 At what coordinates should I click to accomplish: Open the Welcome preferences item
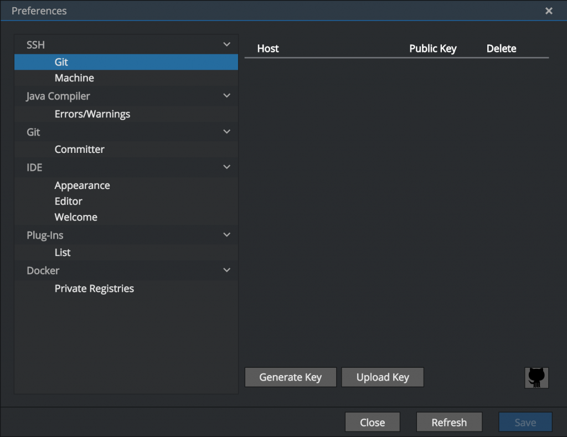[76, 217]
